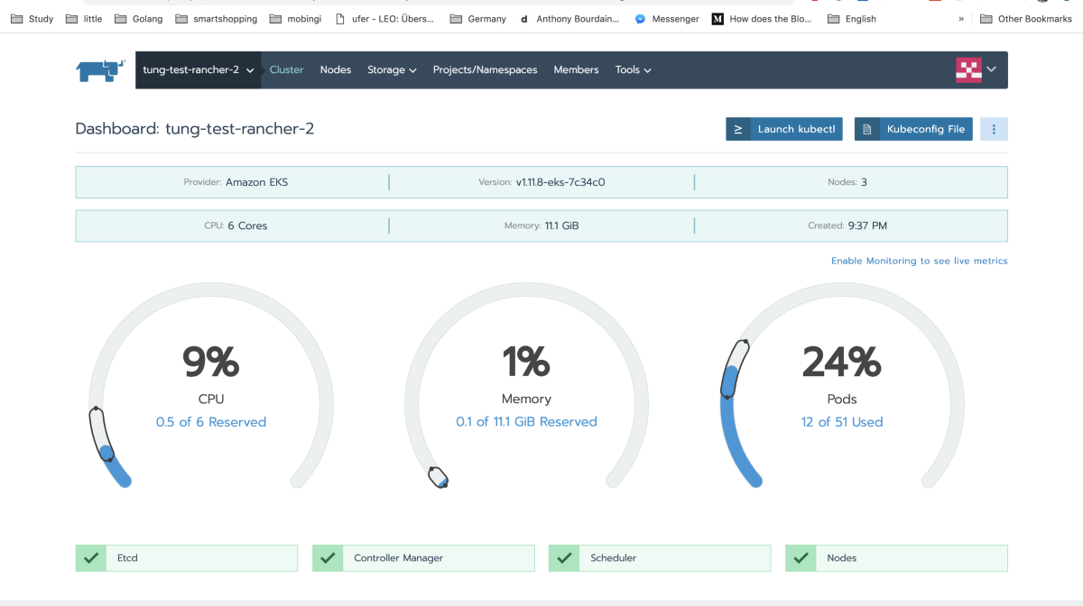
Task: Open the Kubeconfig File button
Action: click(914, 129)
